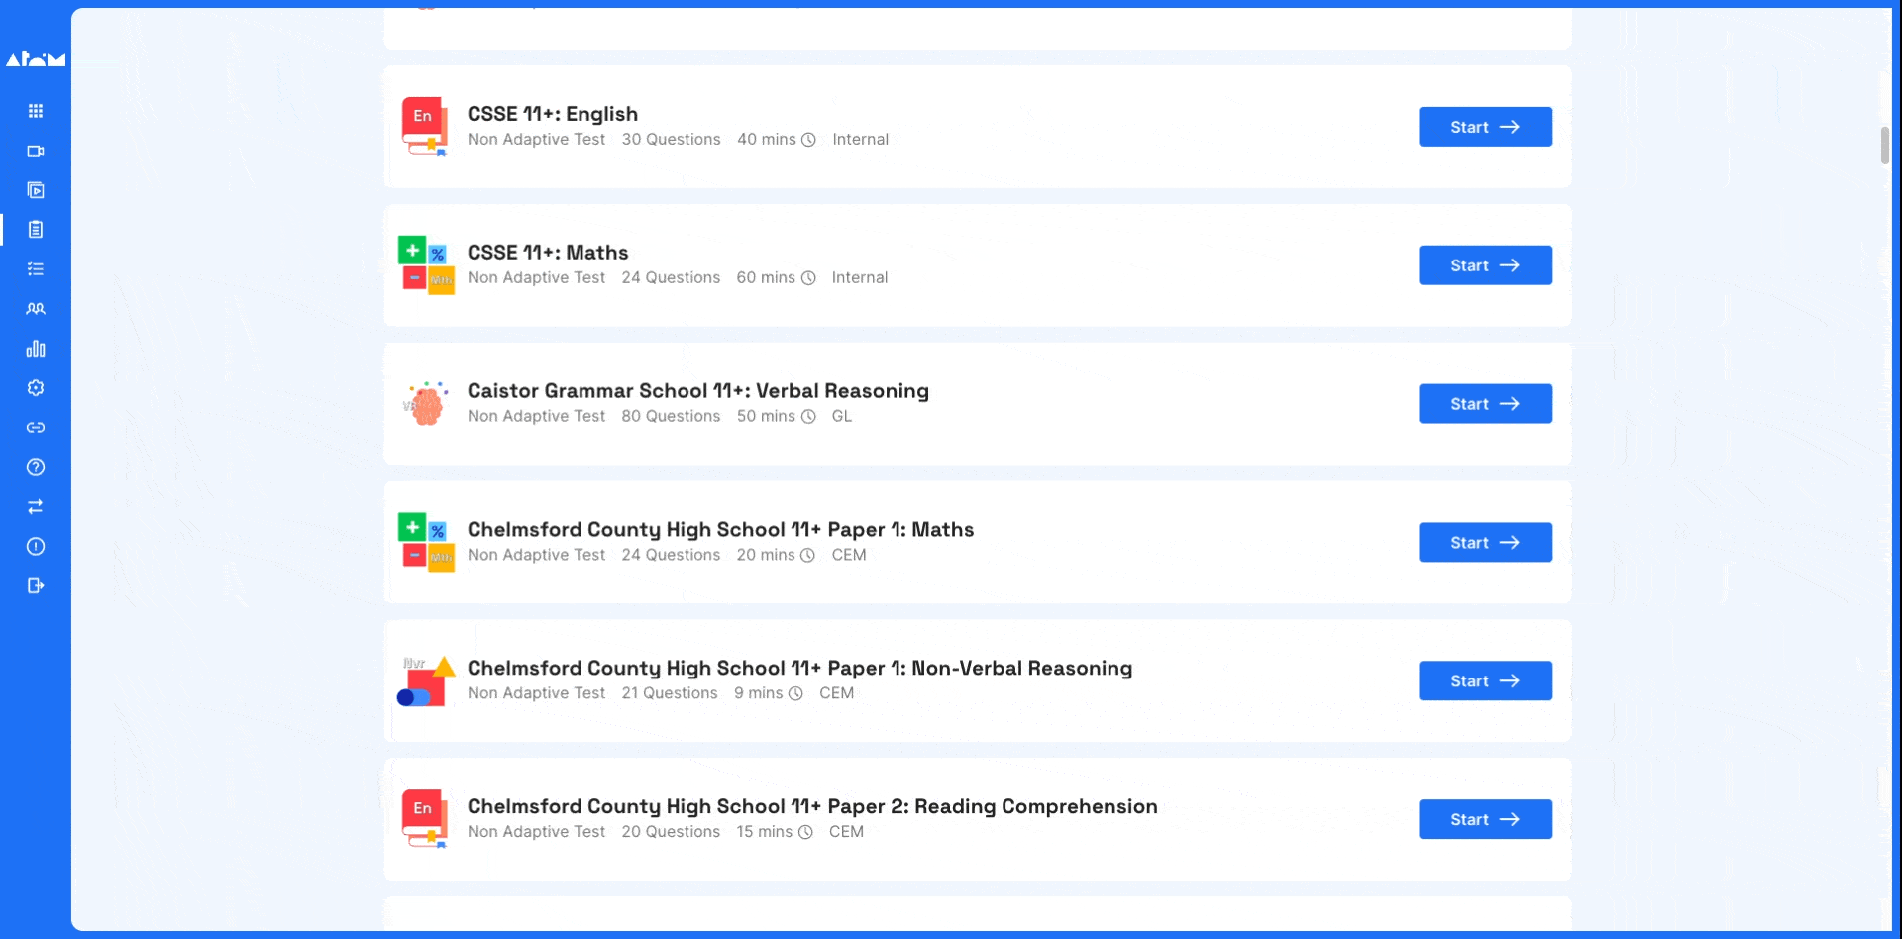Click the title CSSE 11+: Maths

548,253
